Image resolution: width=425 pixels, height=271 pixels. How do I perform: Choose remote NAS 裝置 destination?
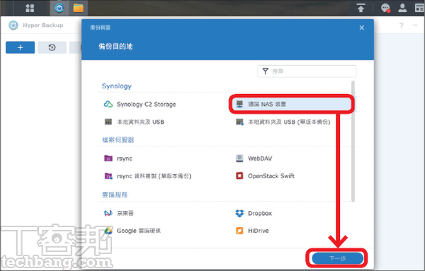pyautogui.click(x=267, y=104)
